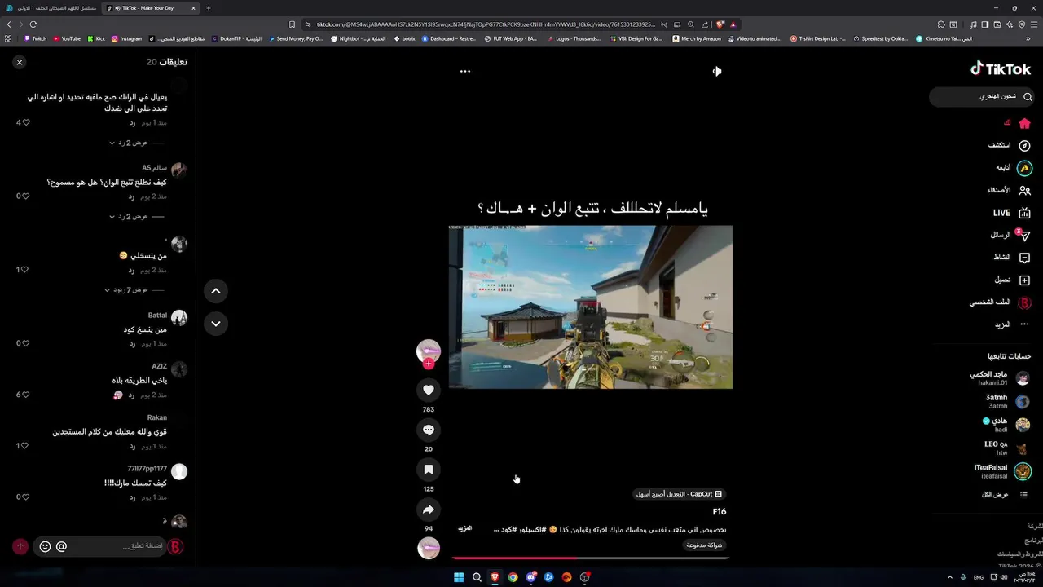This screenshot has width=1043, height=587.
Task: Open followed account iTeaFaisal
Action: [x=1002, y=471]
